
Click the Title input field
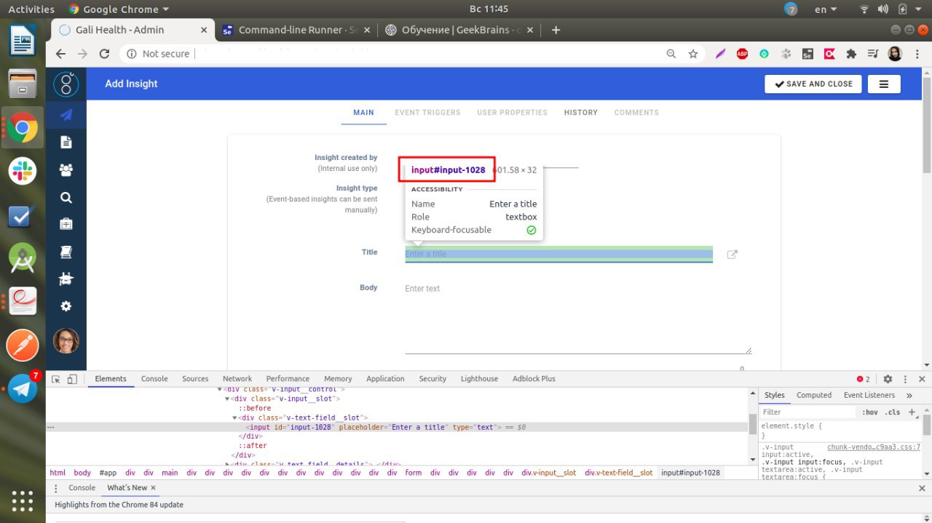[x=558, y=254]
